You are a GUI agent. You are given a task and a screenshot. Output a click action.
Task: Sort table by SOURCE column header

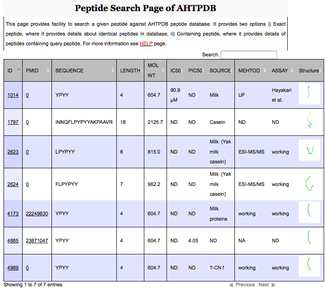tap(220, 71)
